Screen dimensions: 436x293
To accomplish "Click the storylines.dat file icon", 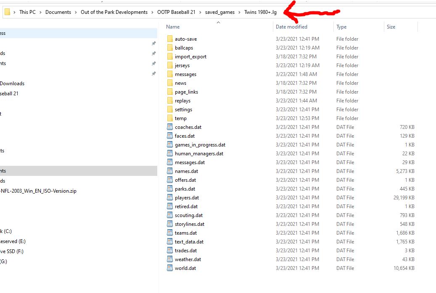I will click(170, 224).
